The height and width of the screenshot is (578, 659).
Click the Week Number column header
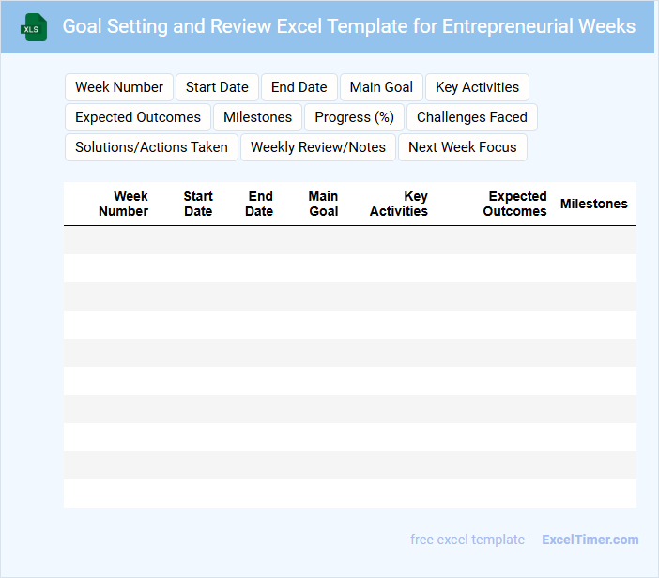tap(124, 204)
